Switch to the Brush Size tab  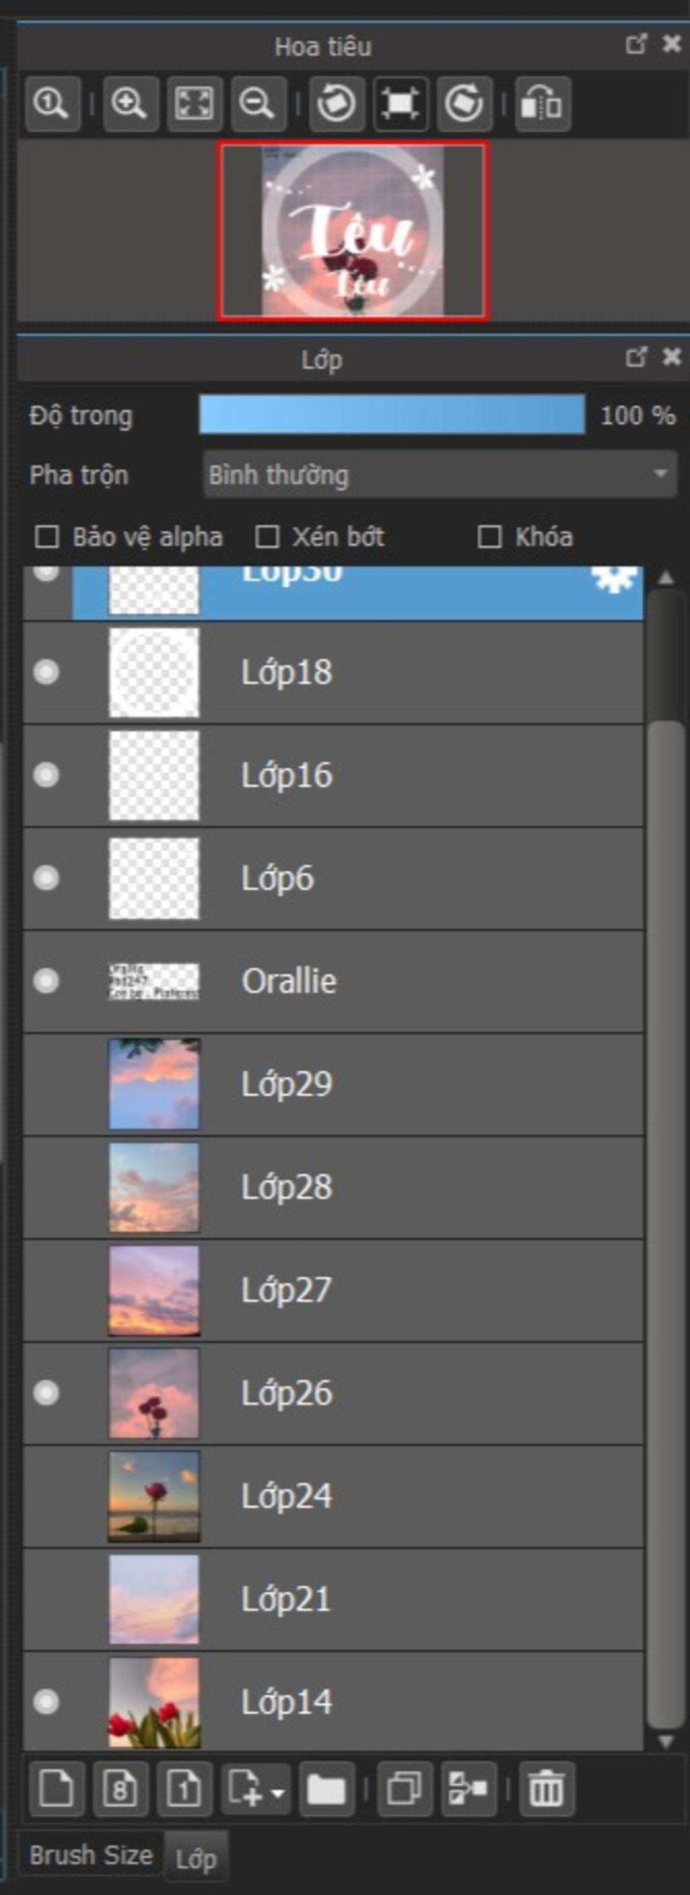click(91, 1855)
